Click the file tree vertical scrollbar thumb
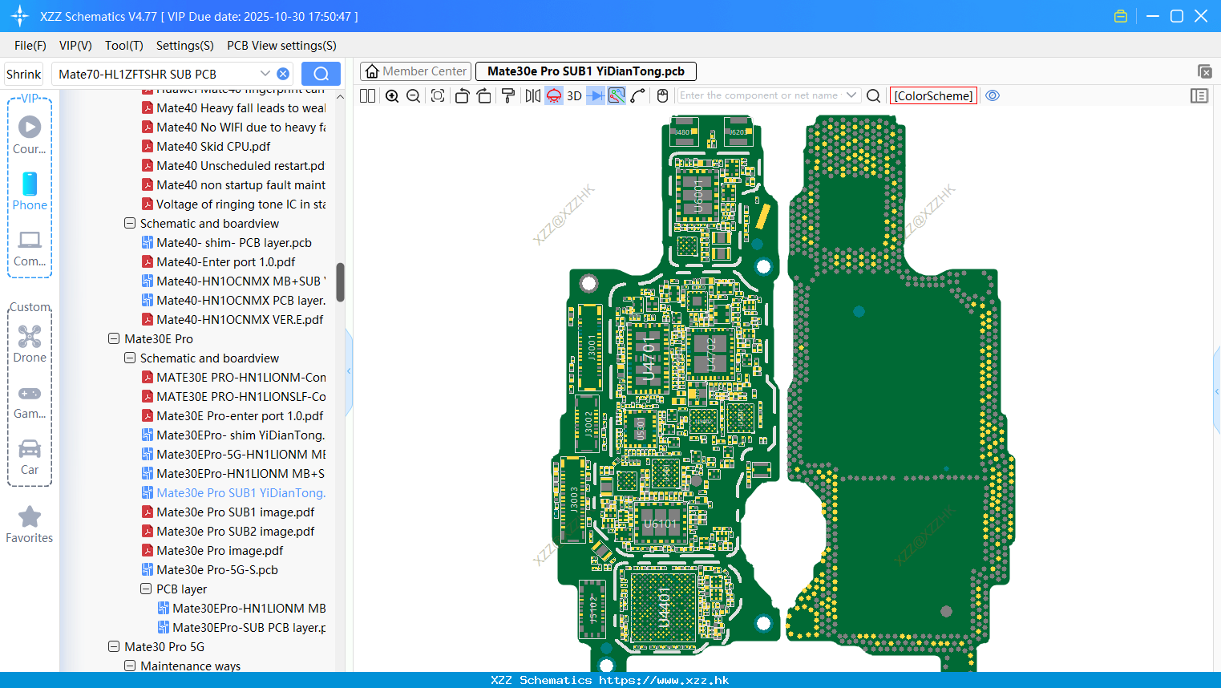 (340, 282)
